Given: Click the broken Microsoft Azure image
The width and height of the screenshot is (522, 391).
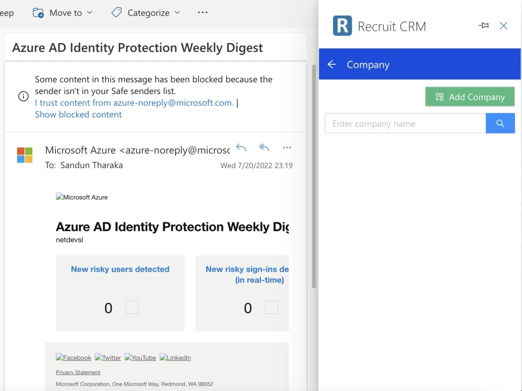Looking at the screenshot, I should coord(82,197).
